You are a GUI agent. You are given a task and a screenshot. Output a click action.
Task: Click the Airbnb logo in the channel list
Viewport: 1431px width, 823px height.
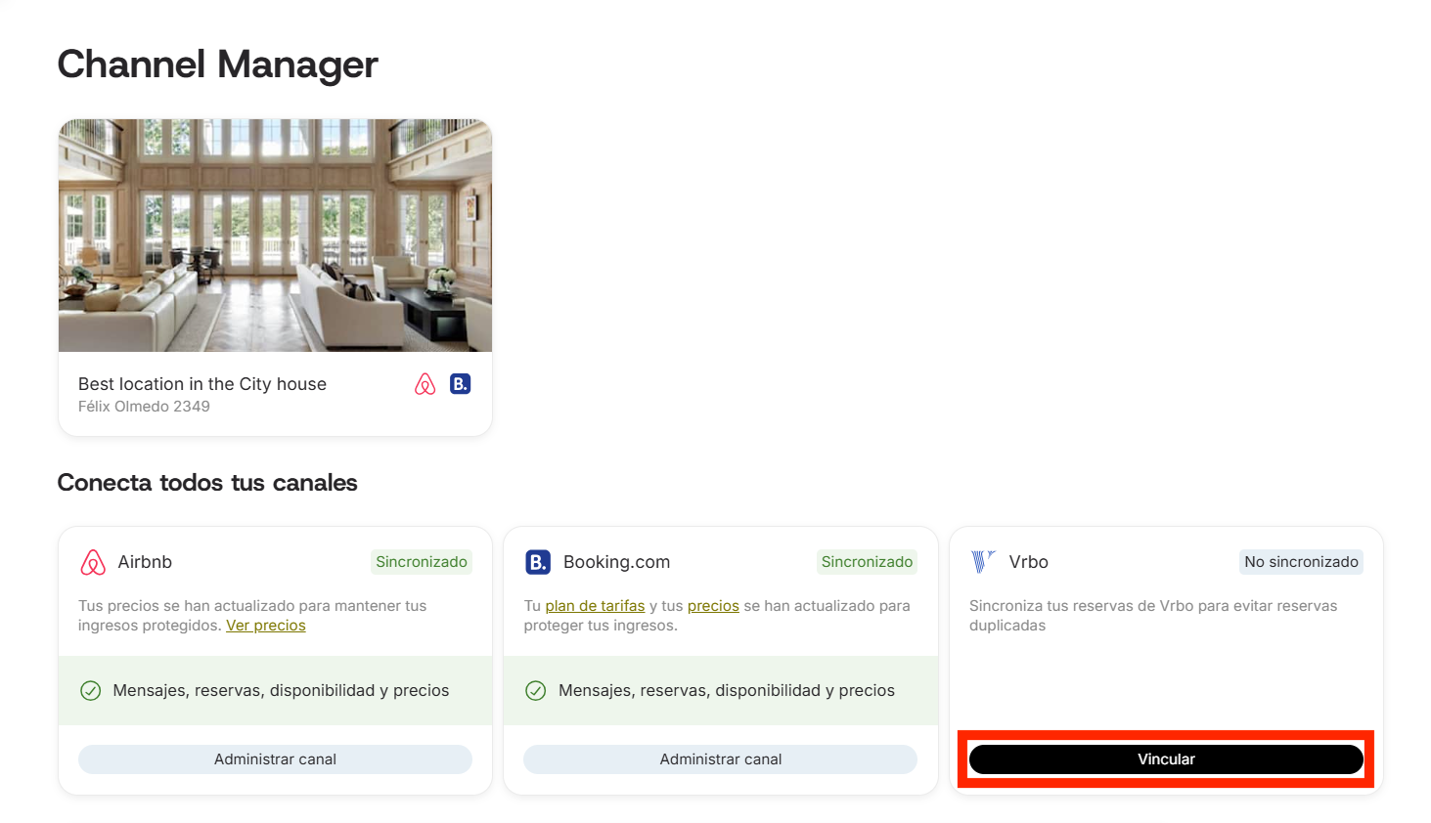(x=93, y=562)
